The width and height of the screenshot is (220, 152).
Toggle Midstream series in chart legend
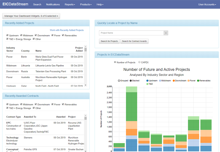[x=165, y=81]
